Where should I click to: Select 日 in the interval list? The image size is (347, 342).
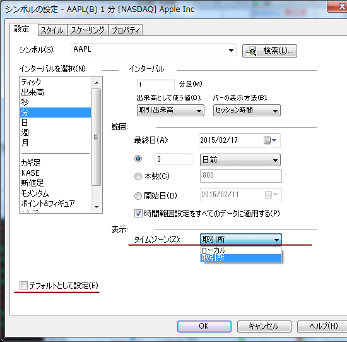(56, 123)
